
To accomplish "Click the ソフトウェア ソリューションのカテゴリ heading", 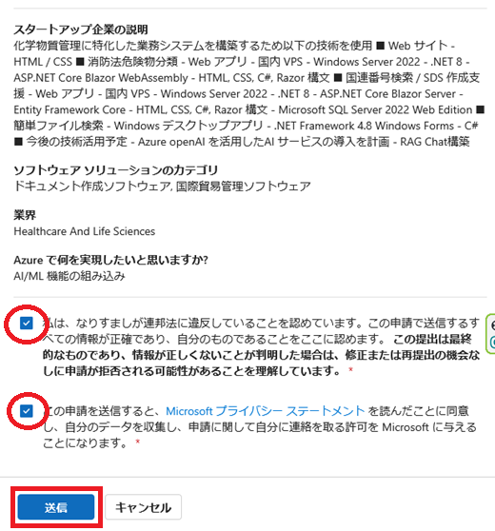I will coord(115,170).
